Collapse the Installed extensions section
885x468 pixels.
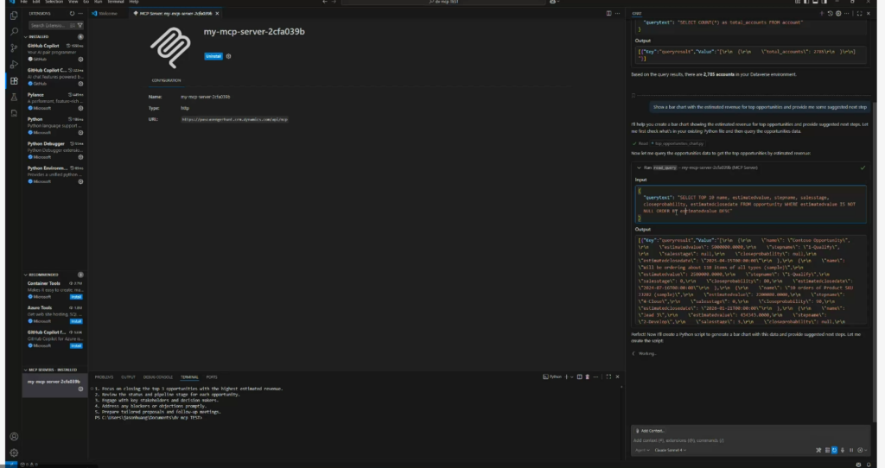[38, 36]
